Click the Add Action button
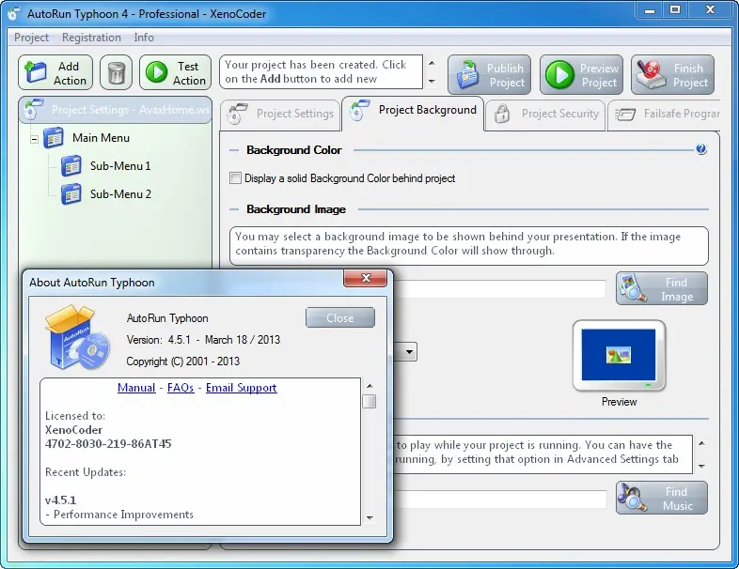 (x=55, y=73)
